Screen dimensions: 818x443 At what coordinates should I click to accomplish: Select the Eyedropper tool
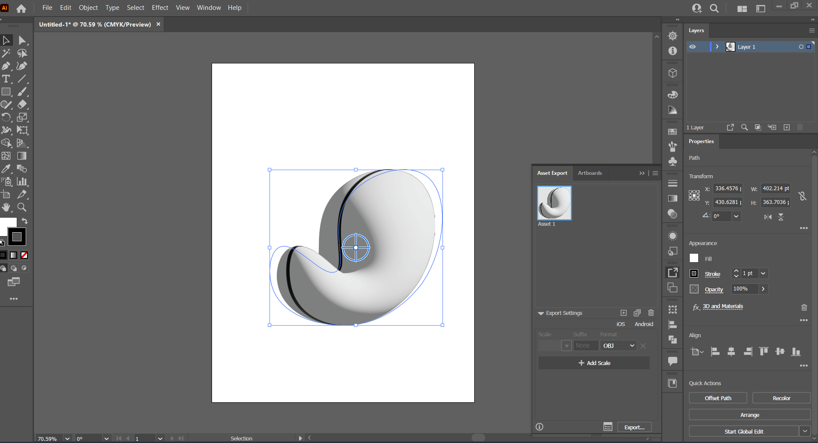click(x=6, y=169)
